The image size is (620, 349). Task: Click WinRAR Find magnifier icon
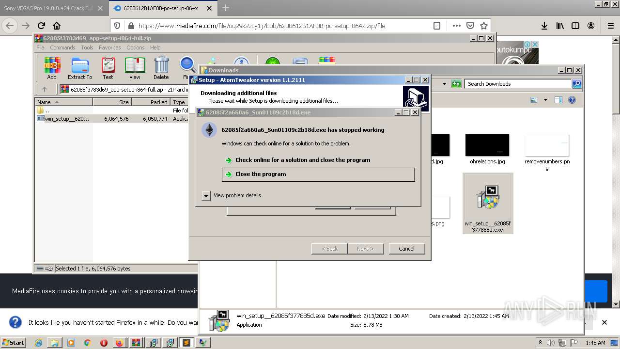(187, 68)
